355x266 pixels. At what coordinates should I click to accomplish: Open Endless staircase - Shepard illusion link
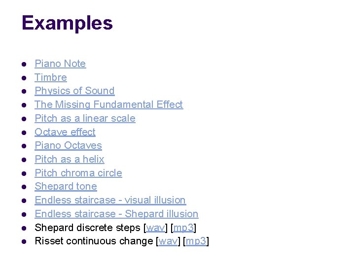click(x=116, y=214)
